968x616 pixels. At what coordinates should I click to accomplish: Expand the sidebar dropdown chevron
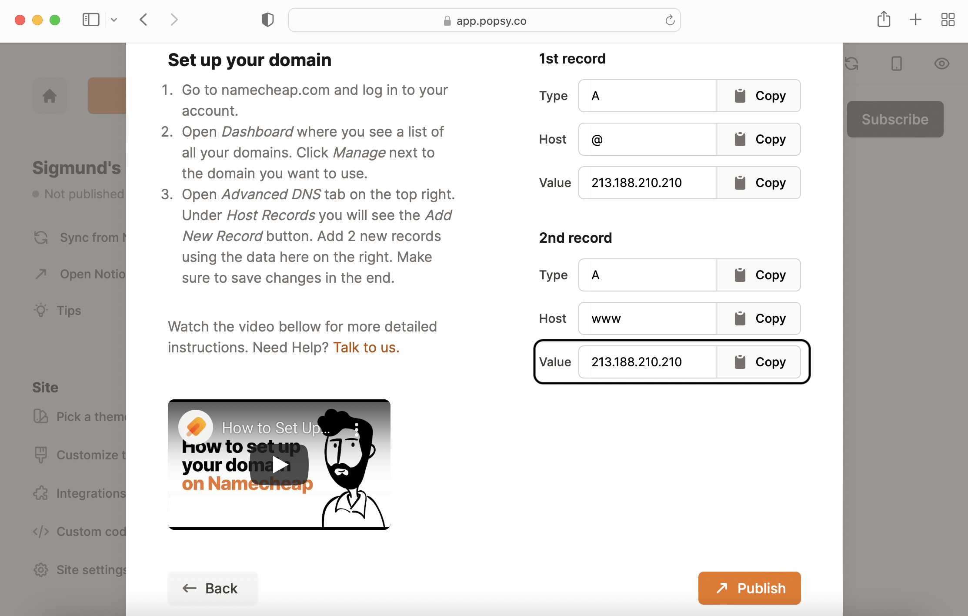point(114,20)
